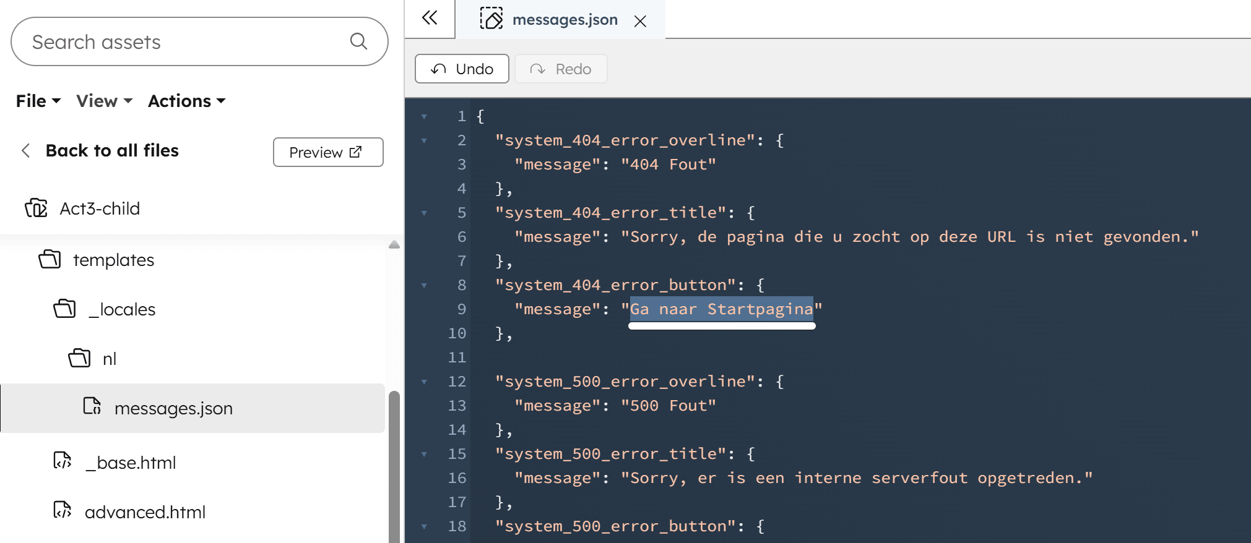The image size is (1251, 543).
Task: Click "system_404_error_button" key
Action: click(615, 285)
